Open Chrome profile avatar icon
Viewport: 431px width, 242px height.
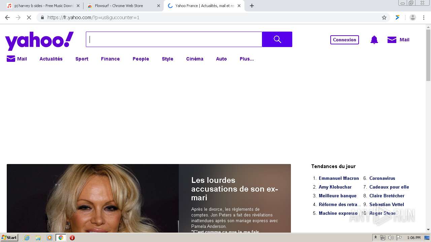pos(413,17)
